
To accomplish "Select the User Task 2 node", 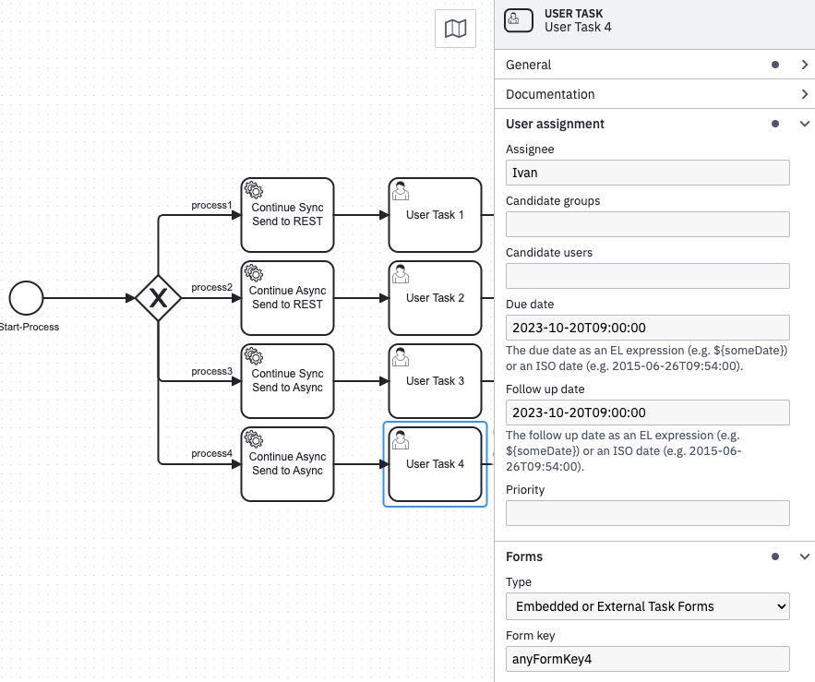I will click(x=435, y=298).
